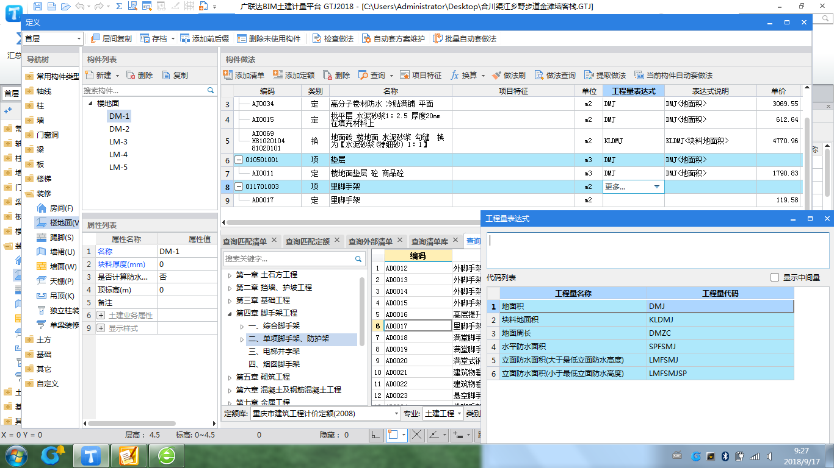Viewport: 834px width, 468px height.
Task: Select 墙面(W) in navigation tree
Action: [x=56, y=267]
